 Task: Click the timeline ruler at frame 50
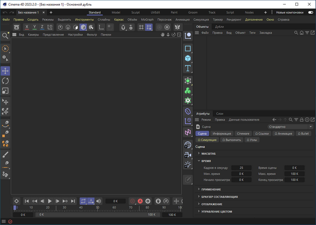tap(98, 208)
